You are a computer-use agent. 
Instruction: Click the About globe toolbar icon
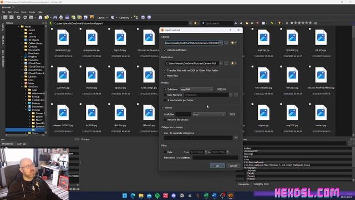click(149, 17)
